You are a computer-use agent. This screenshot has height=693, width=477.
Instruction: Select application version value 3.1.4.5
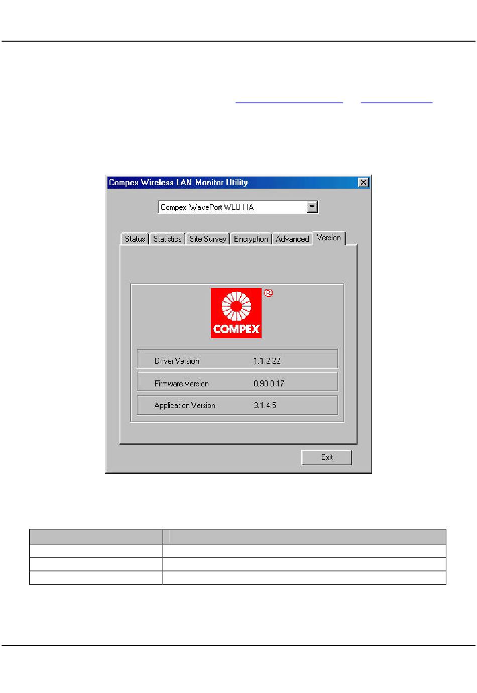[265, 405]
